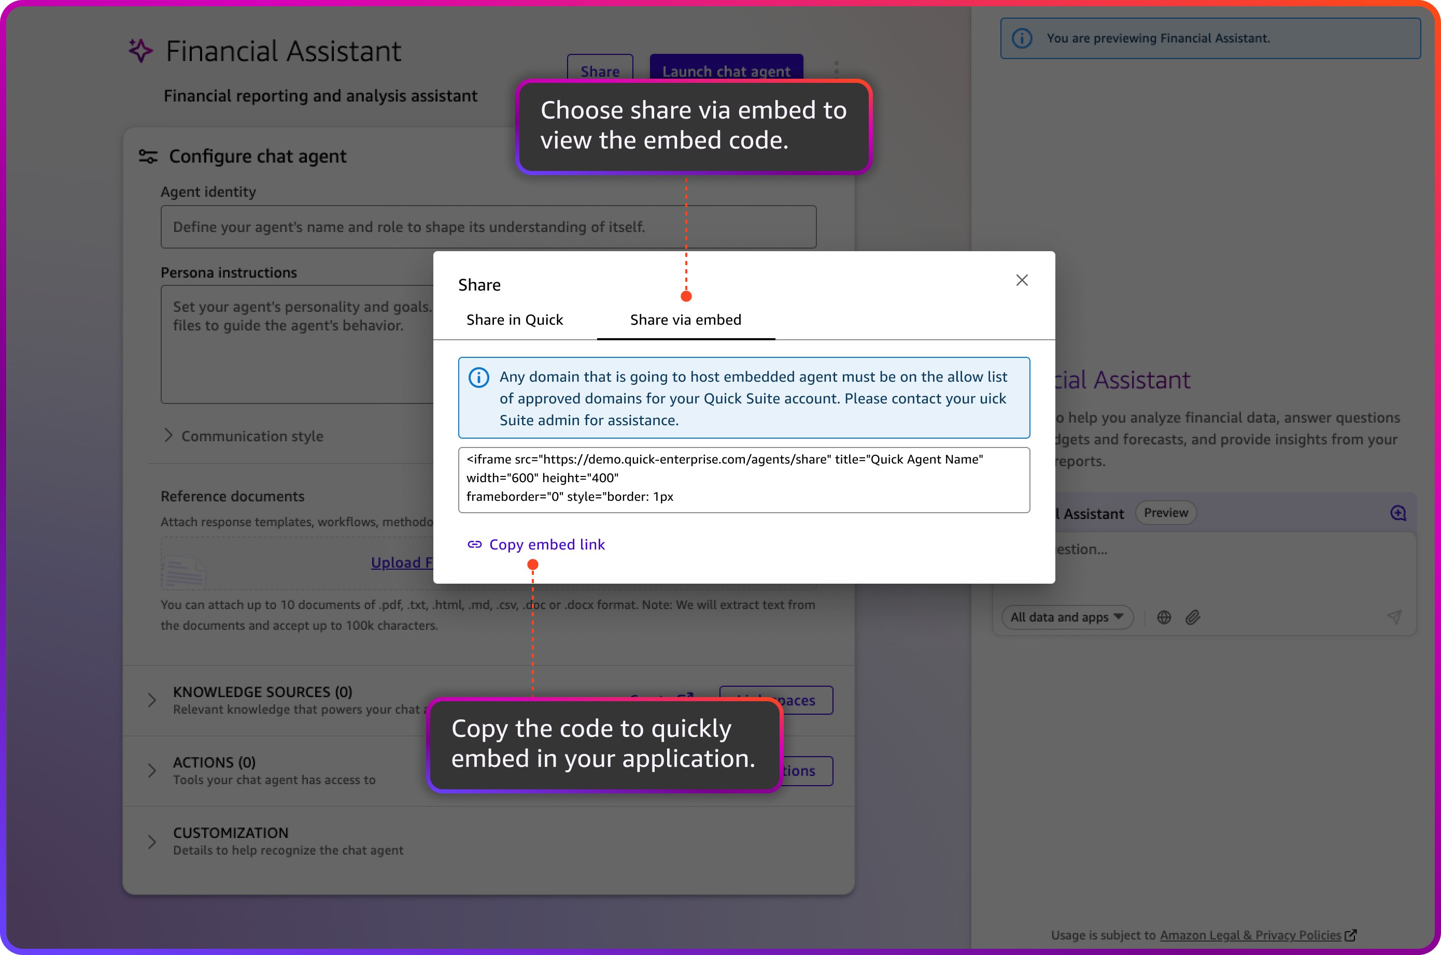Switch to Share in Quick tab
The height and width of the screenshot is (955, 1441).
(x=515, y=320)
